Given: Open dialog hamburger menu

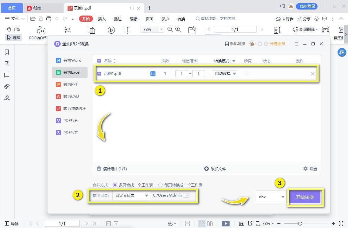Looking at the screenshot, I should [x=296, y=44].
